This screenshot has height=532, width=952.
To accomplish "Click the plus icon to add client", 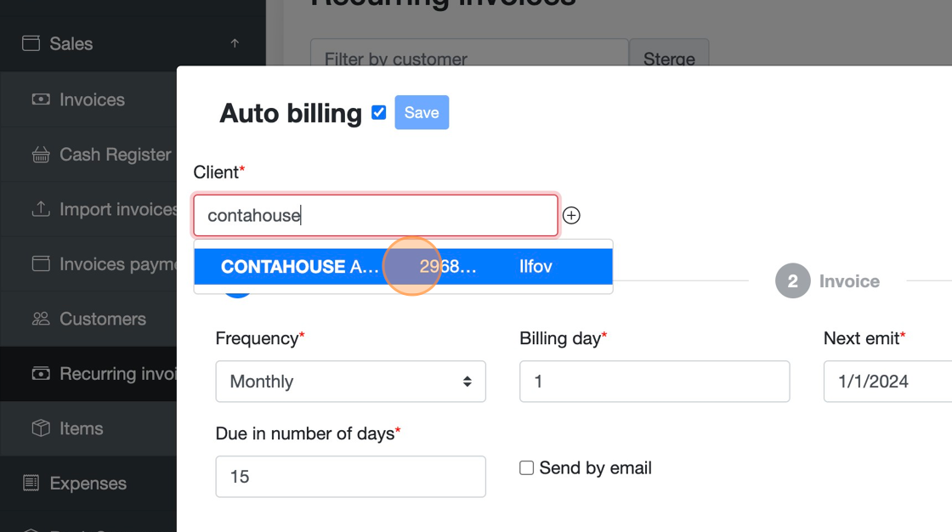I will [571, 216].
